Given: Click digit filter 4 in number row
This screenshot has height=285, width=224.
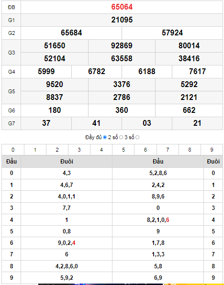Looking at the screenshot, I should [101, 150].
